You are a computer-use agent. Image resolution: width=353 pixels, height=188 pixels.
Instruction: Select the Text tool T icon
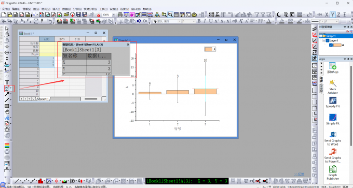tap(7, 82)
